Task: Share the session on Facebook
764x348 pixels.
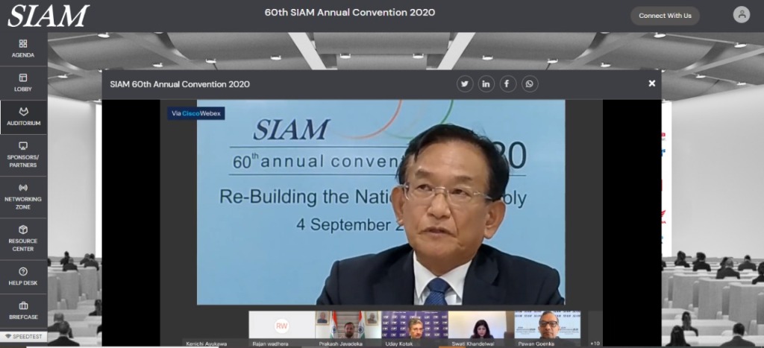Action: click(507, 84)
